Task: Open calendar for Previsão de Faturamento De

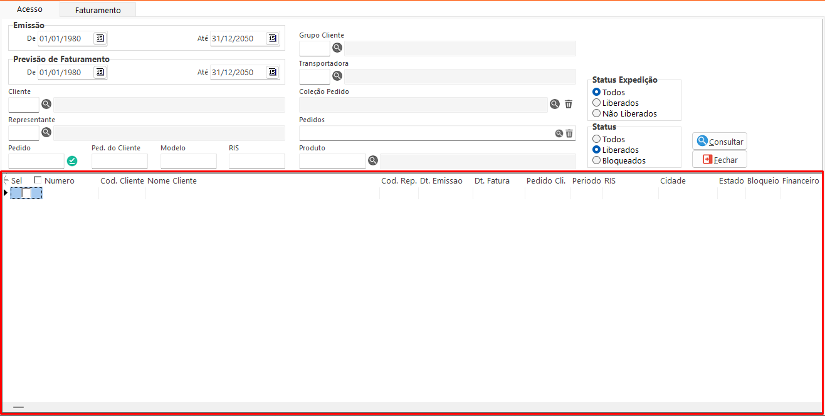Action: click(x=100, y=72)
